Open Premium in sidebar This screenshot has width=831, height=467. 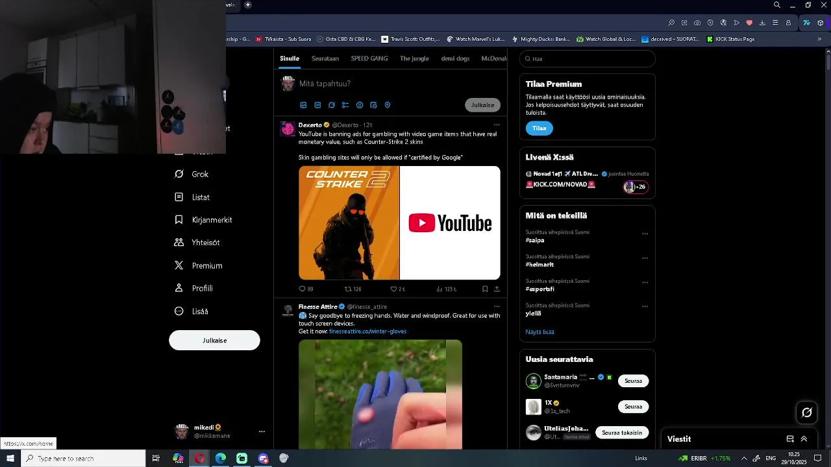199,266
